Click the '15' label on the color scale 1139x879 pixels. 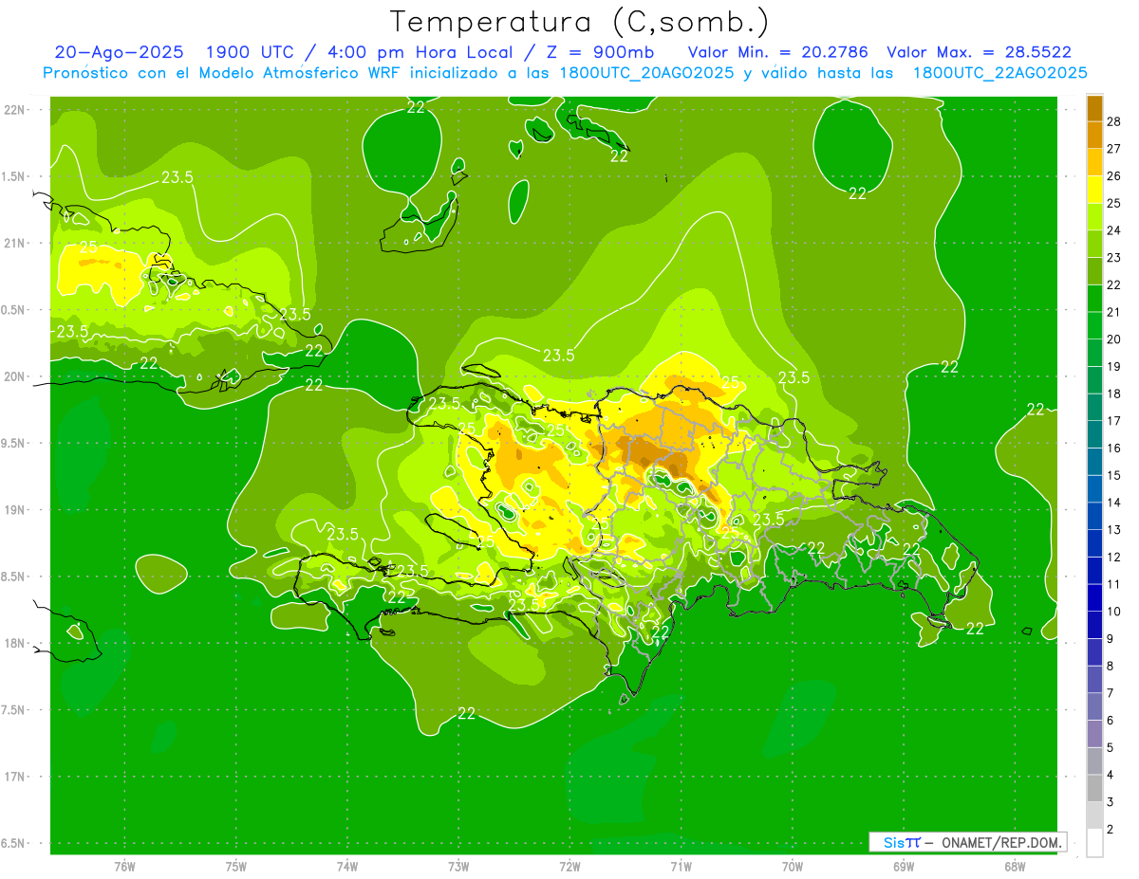(1114, 475)
